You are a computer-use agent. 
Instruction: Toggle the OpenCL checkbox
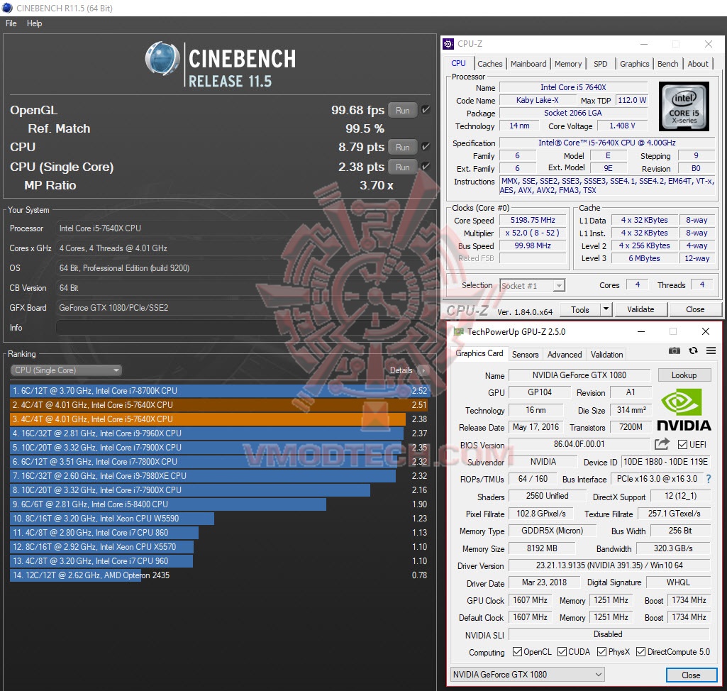pyautogui.click(x=518, y=651)
